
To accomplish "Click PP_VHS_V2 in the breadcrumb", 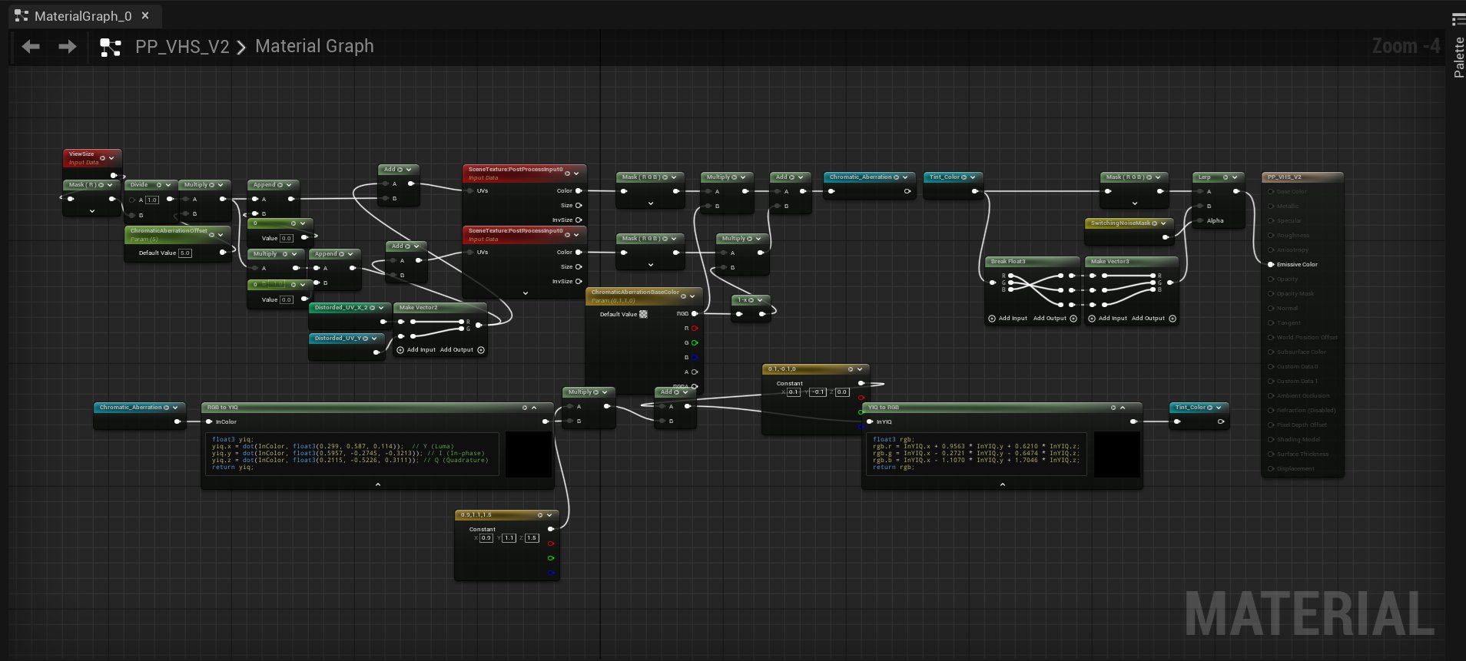I will pyautogui.click(x=182, y=47).
